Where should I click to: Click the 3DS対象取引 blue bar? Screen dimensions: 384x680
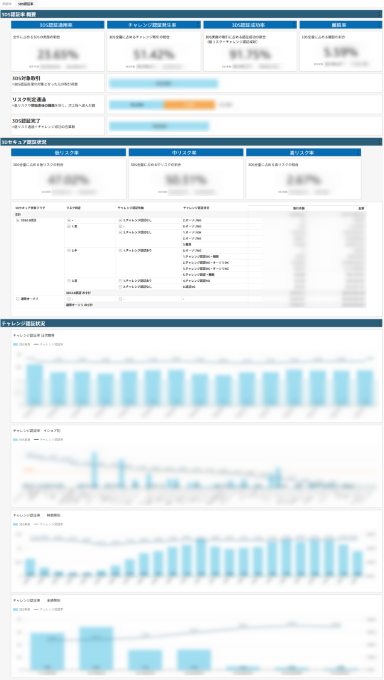[x=163, y=83]
